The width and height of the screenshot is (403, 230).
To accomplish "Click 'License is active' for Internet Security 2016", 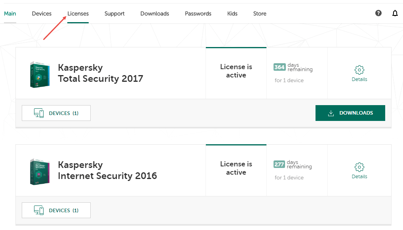I will tap(236, 168).
